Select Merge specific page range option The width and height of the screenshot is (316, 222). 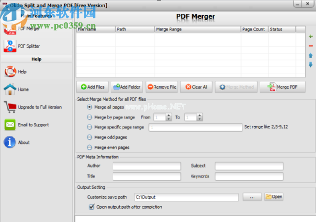(x=89, y=127)
